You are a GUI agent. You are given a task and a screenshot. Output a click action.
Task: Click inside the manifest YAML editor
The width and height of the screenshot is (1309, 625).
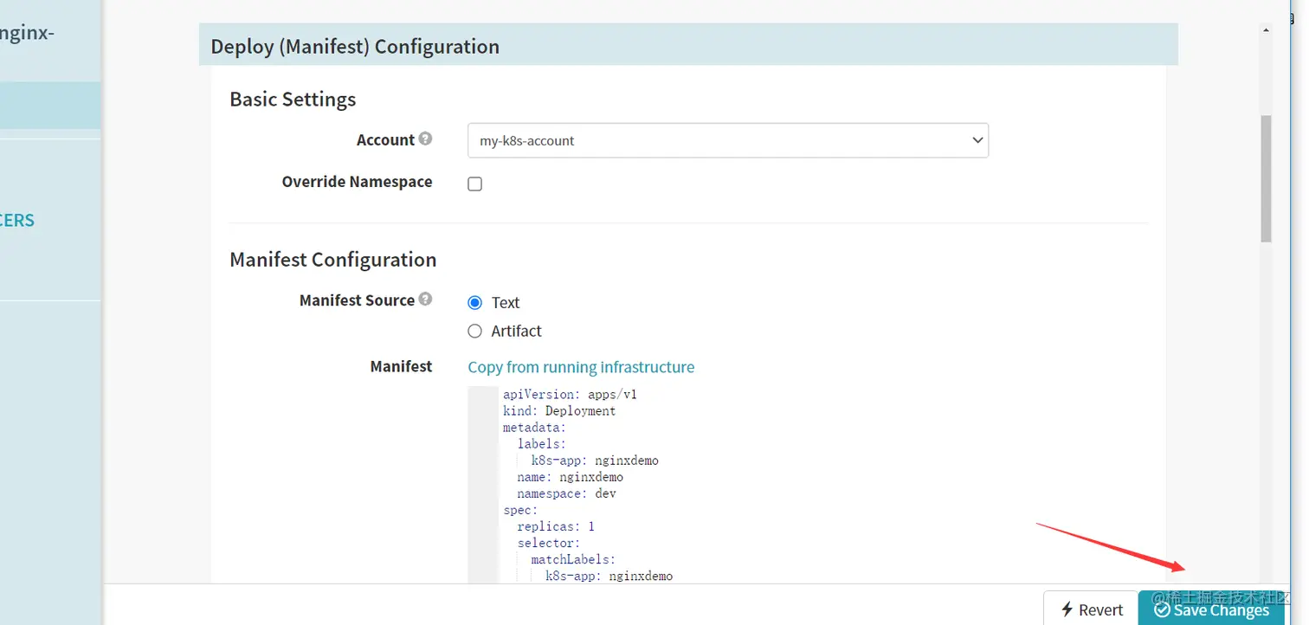click(x=779, y=485)
